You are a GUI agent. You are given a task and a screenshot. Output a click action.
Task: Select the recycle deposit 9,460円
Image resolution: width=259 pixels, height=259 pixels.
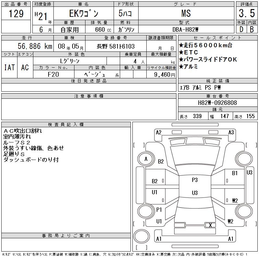point(164,75)
